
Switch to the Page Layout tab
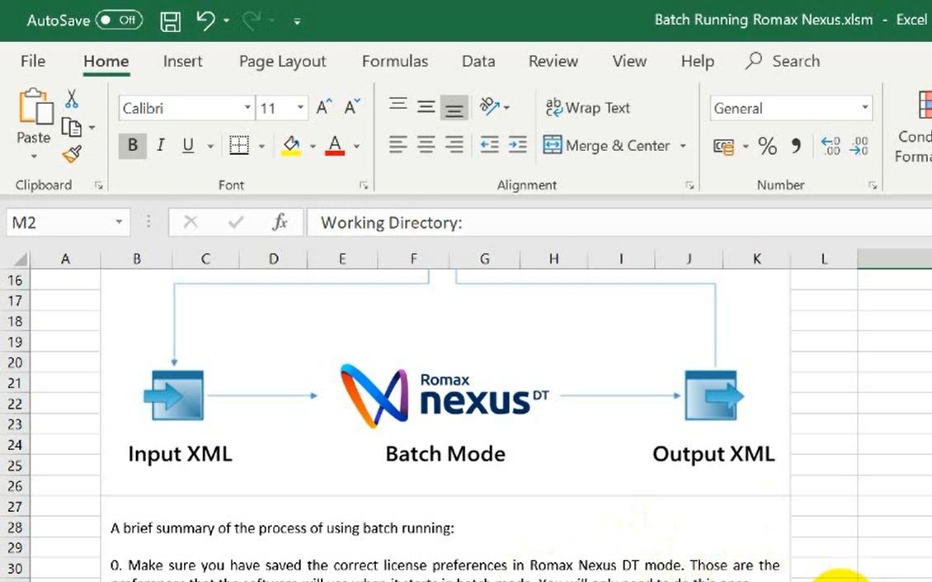pyautogui.click(x=282, y=61)
